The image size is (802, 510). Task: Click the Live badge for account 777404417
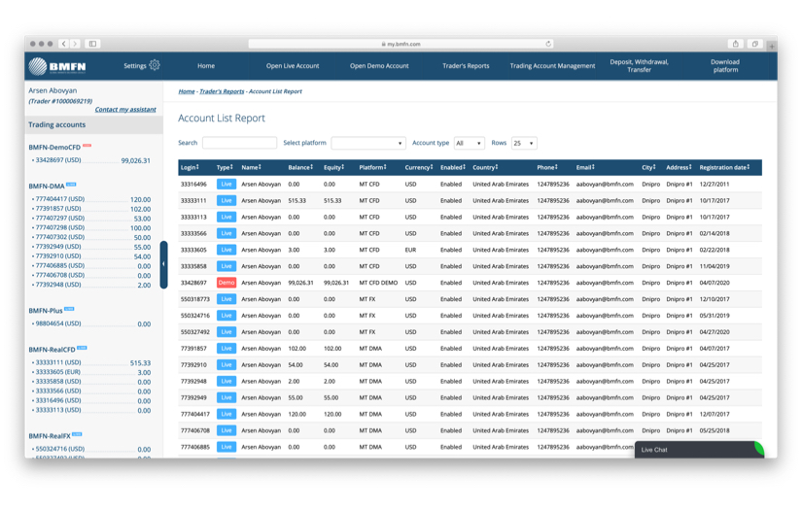coord(227,414)
